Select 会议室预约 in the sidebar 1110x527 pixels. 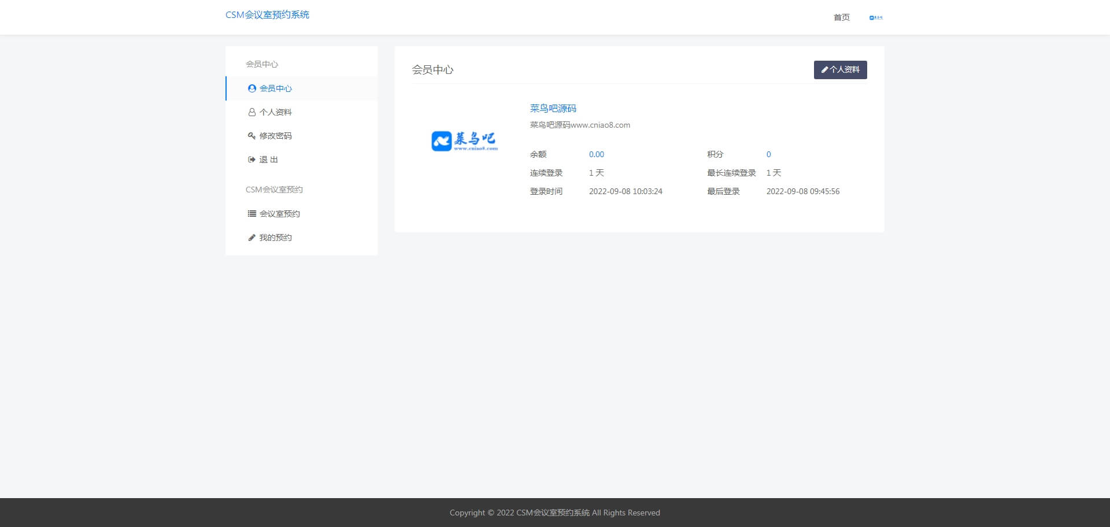coord(279,213)
